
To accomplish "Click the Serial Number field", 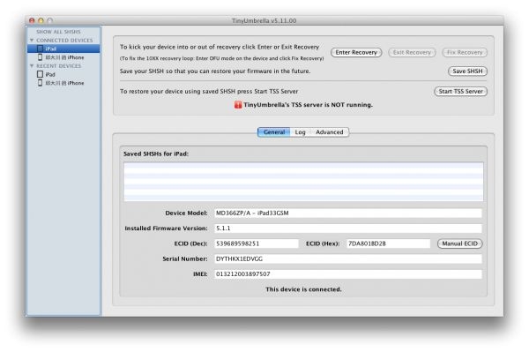I will (x=348, y=258).
